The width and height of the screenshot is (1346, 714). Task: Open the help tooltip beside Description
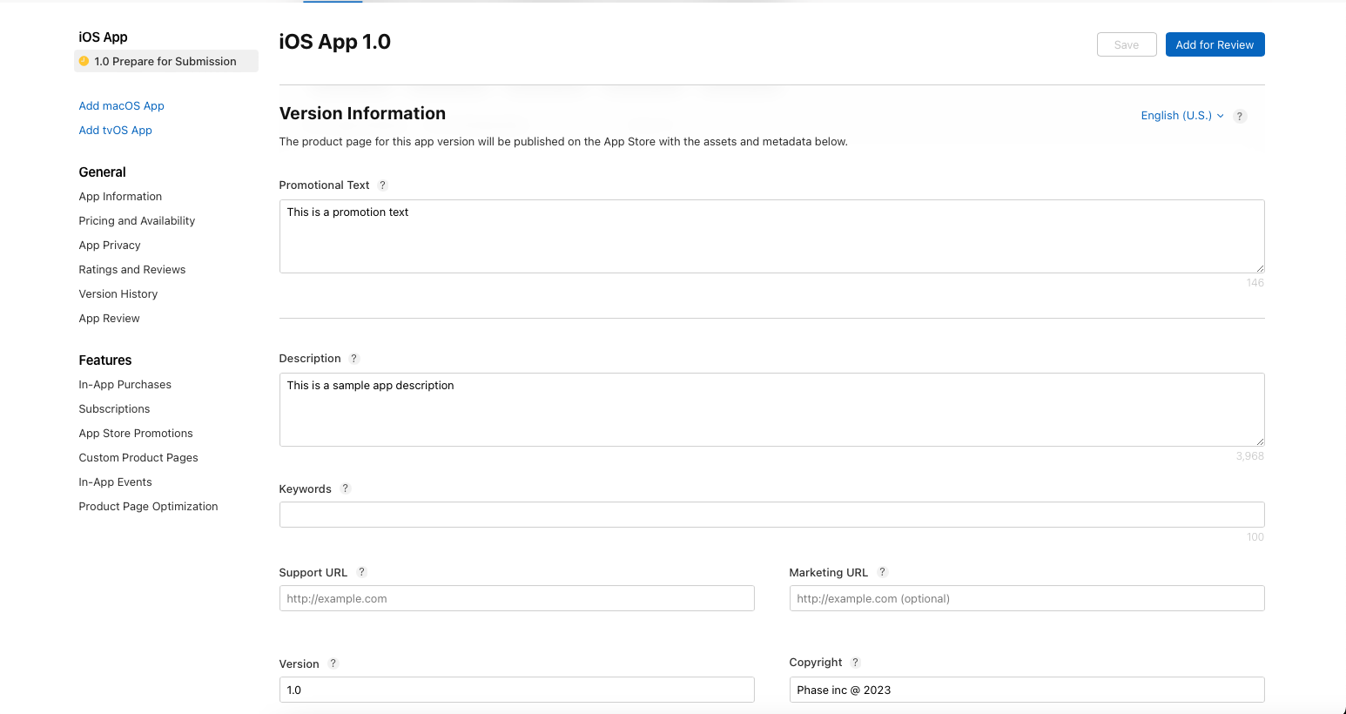(x=353, y=358)
